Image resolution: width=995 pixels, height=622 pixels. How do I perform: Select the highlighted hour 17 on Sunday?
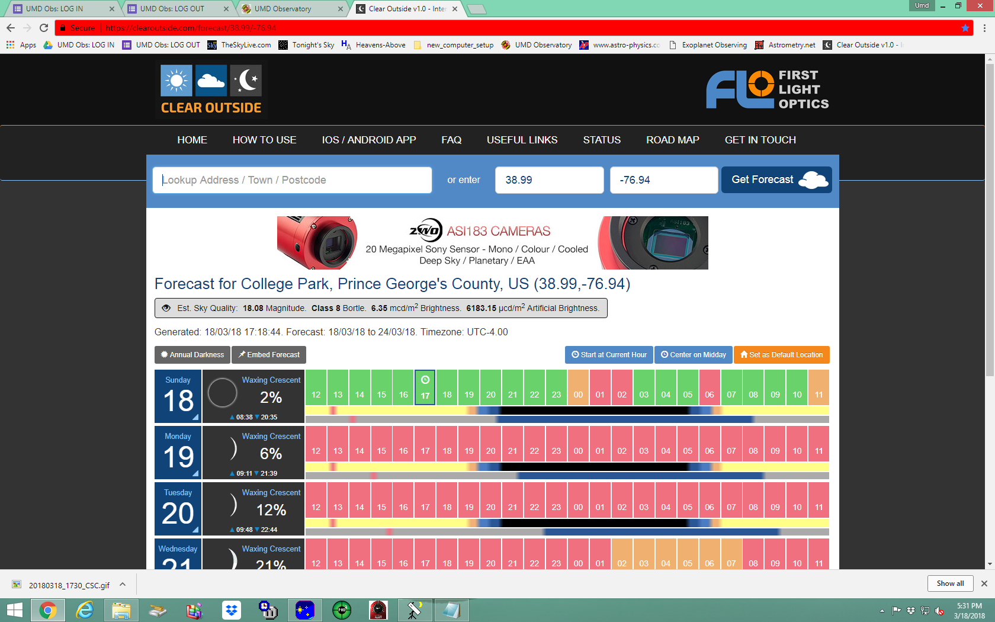425,388
